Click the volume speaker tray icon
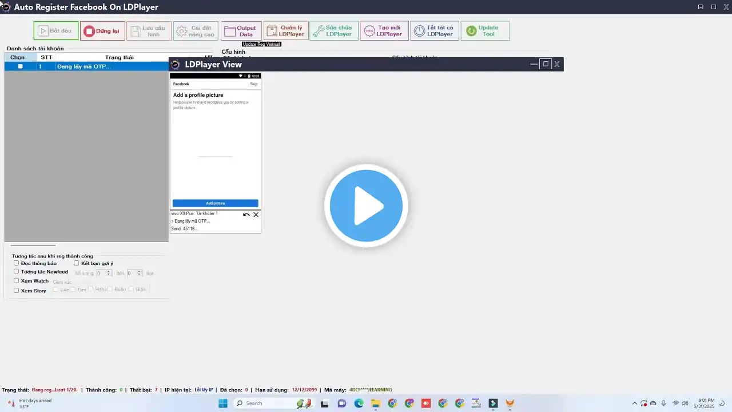Screen dimensions: 732x412 685,403
